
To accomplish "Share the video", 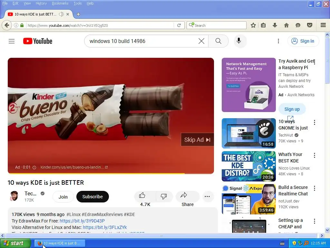I will pos(187,196).
